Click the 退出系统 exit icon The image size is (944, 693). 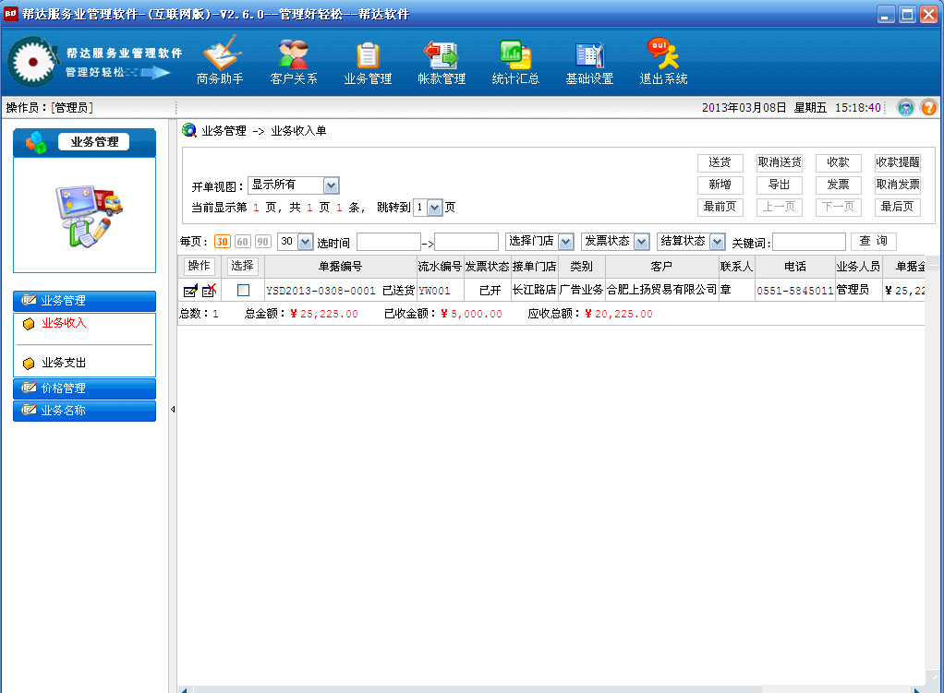pos(663,60)
